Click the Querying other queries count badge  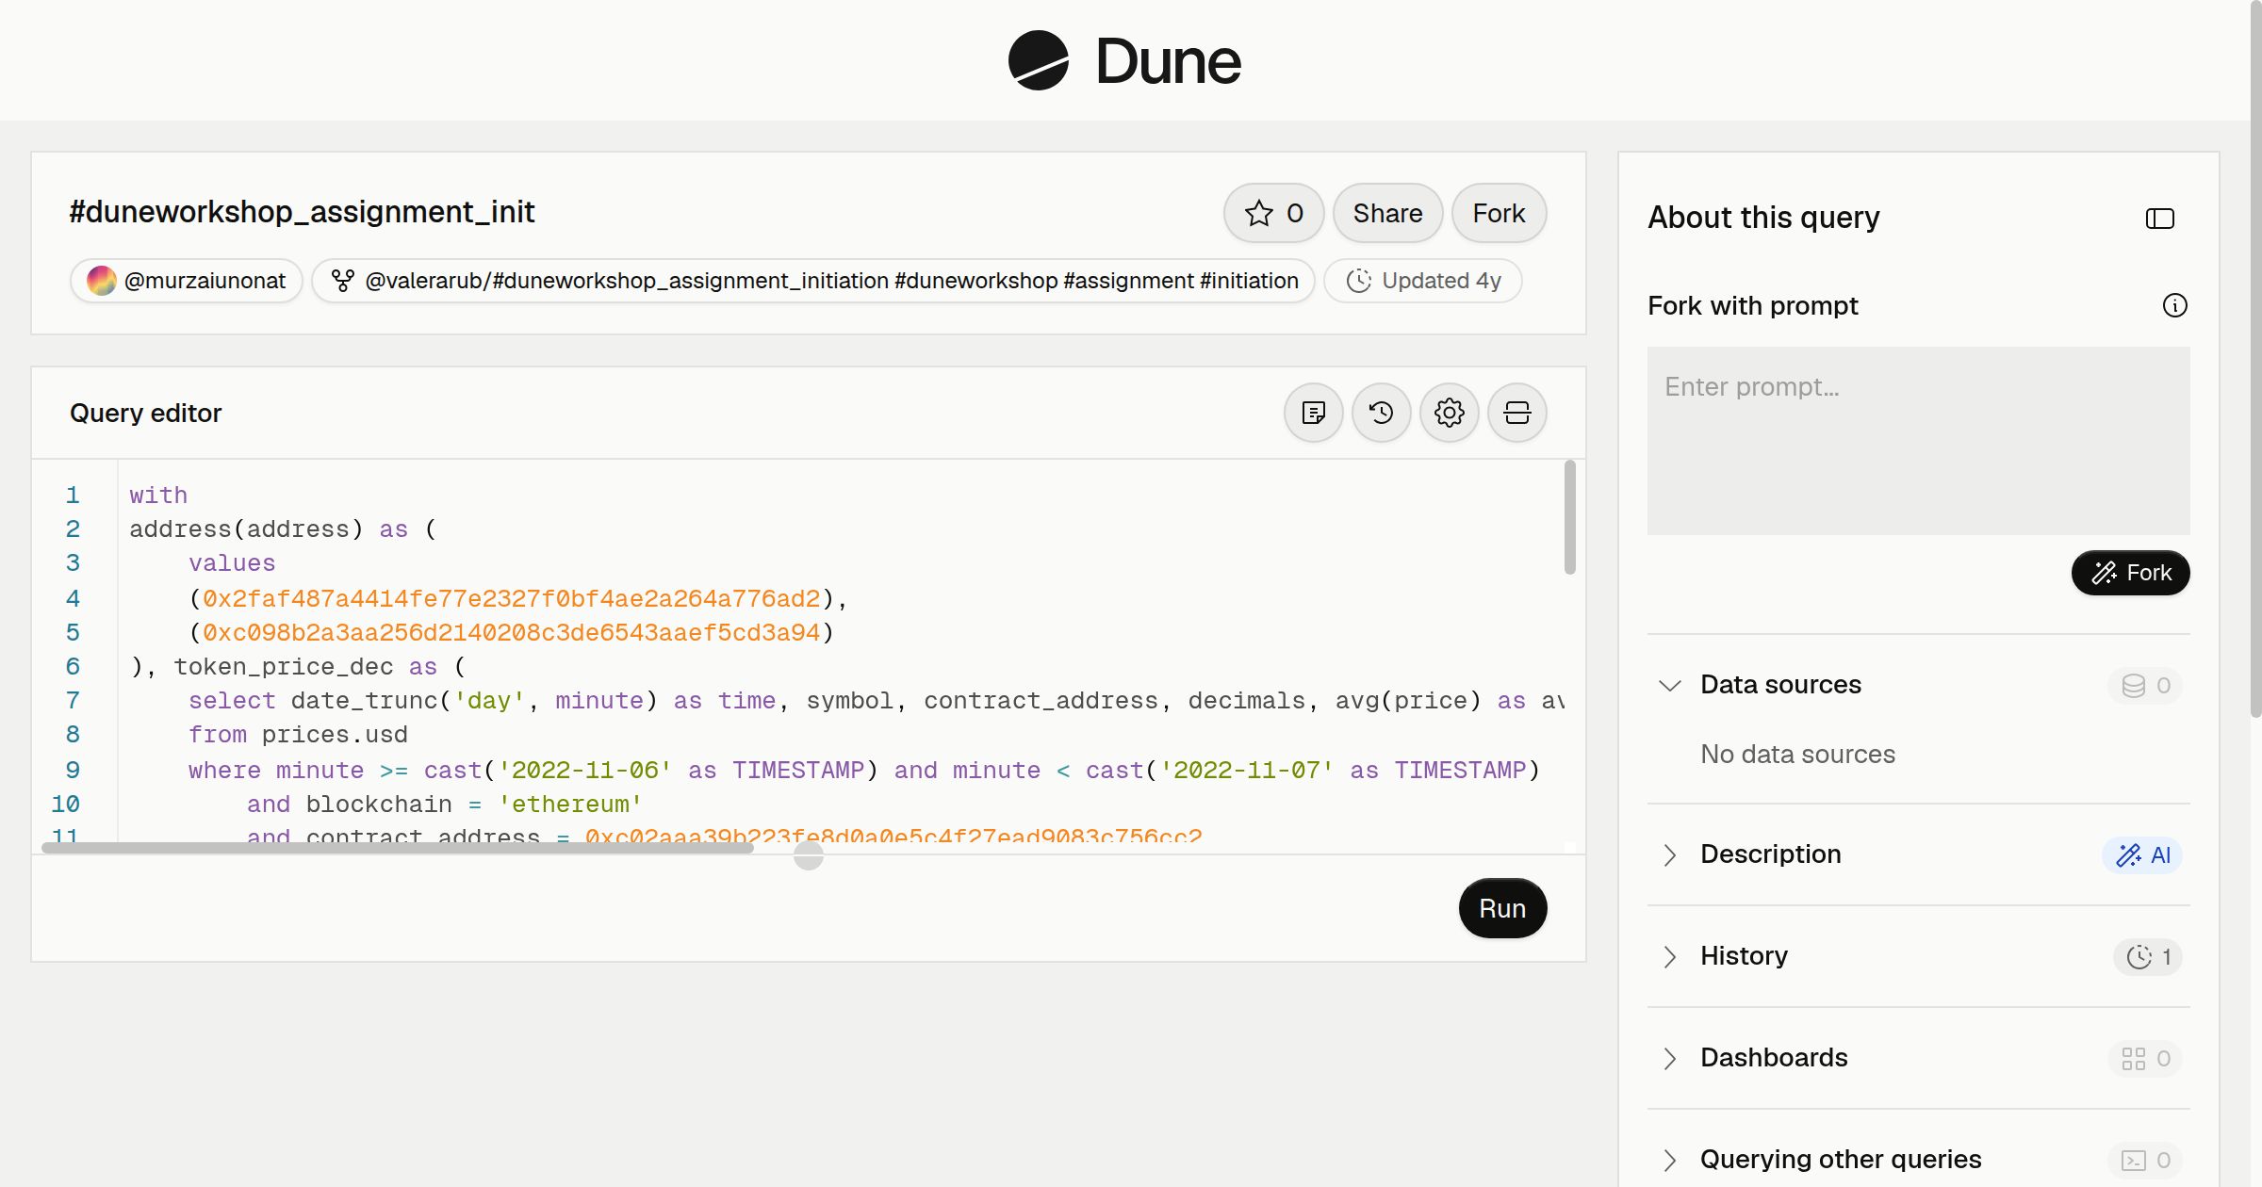tap(2145, 1160)
